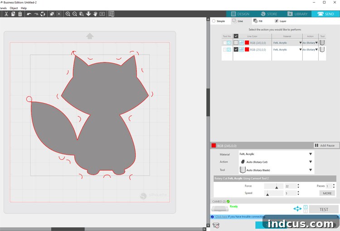
Task: Switch to the Layer cut mode tab
Action: pyautogui.click(x=280, y=21)
